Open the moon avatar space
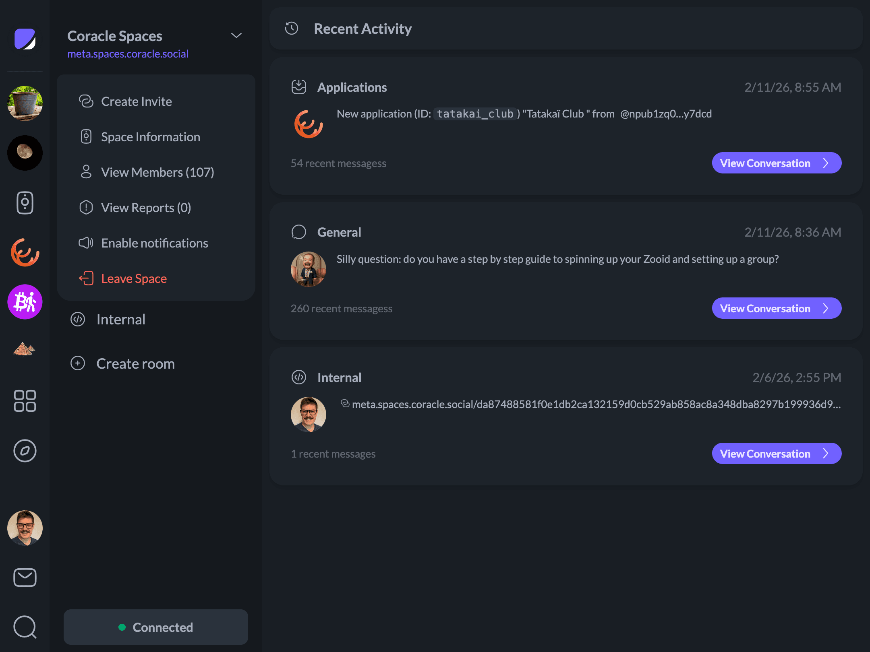 [25, 153]
